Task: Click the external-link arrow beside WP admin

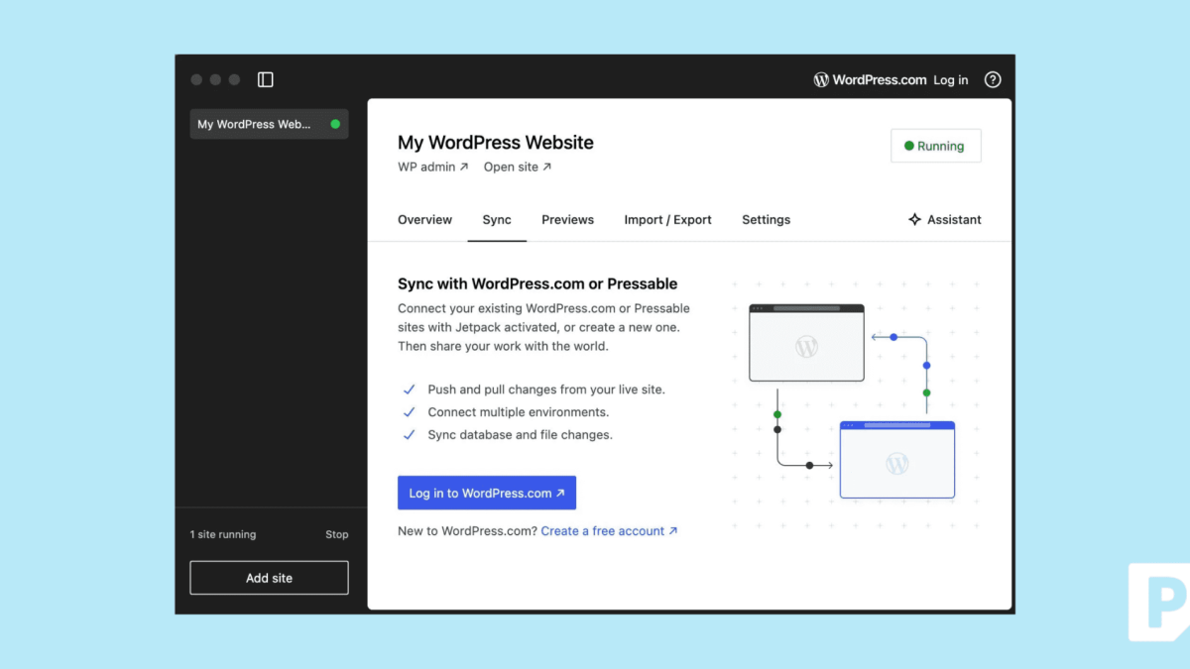Action: click(x=462, y=167)
